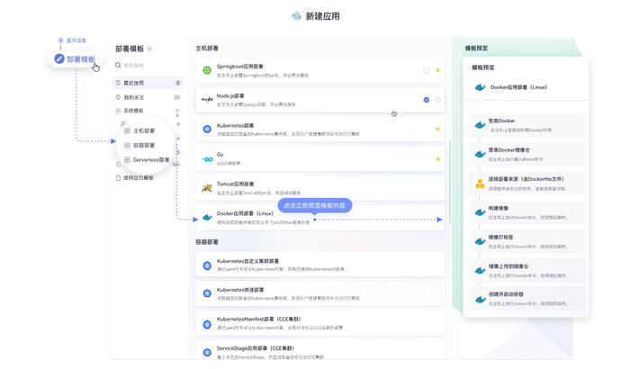Click the magnifier search icon in template sidebar
630x369 pixels.
118,65
